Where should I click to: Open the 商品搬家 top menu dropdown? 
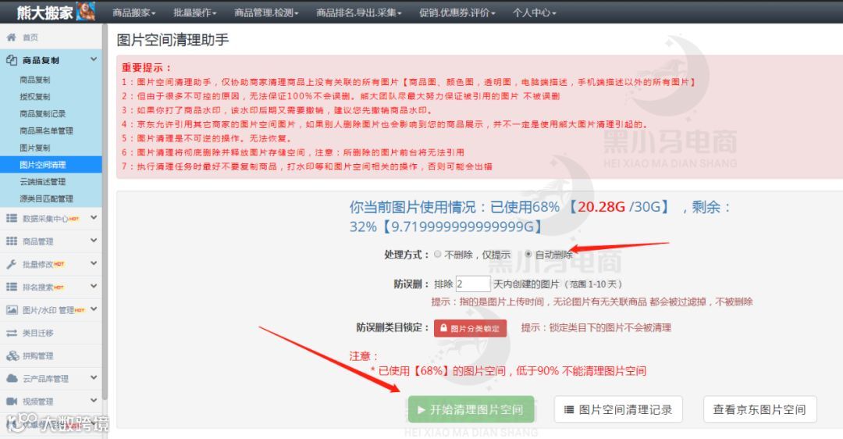[x=134, y=12]
